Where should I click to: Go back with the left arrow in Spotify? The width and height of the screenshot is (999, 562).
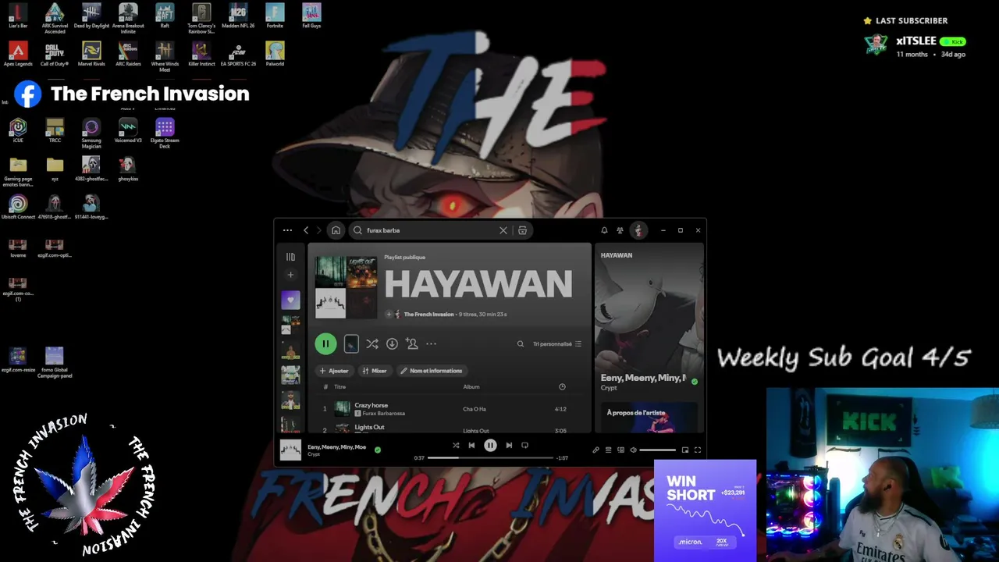306,230
